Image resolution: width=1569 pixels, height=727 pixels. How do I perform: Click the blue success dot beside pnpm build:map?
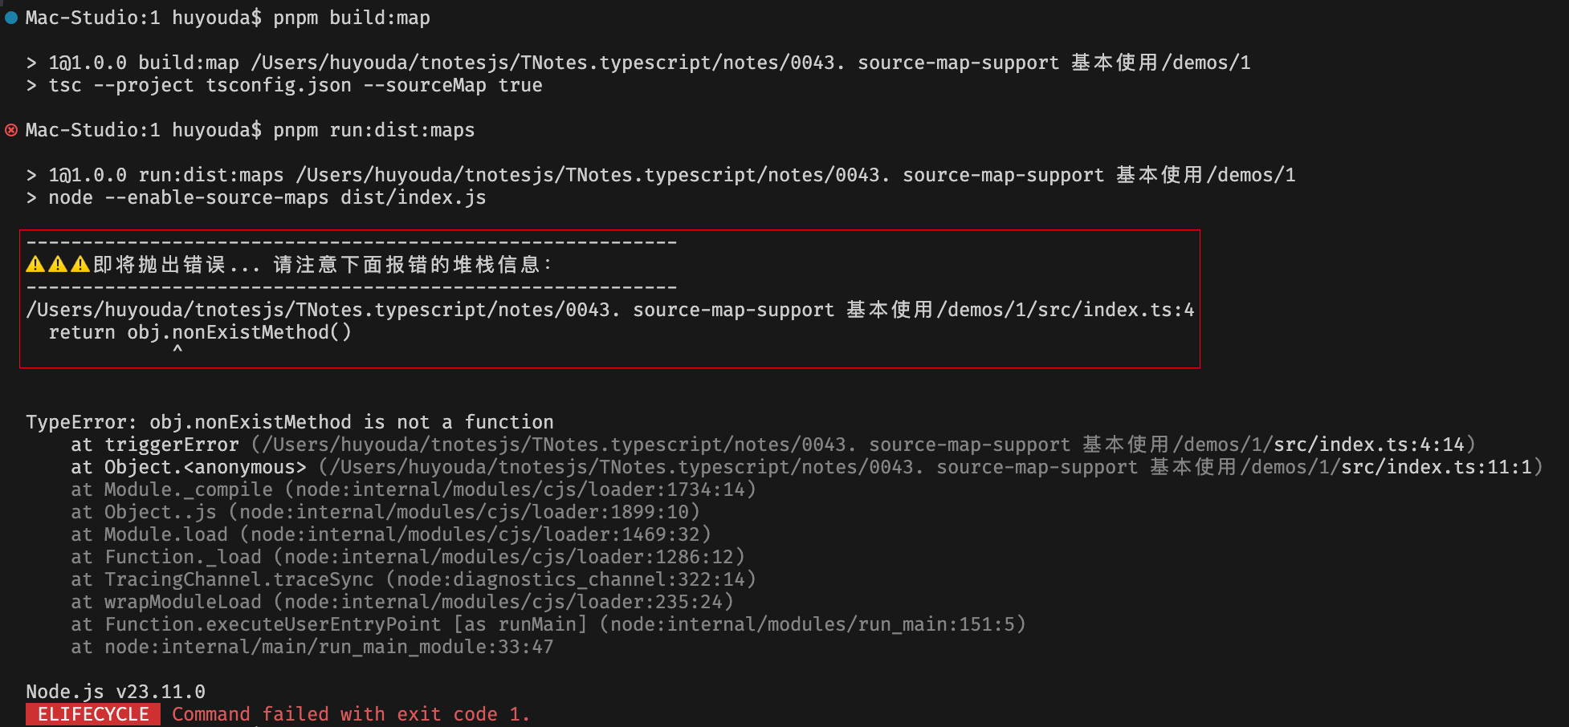(11, 18)
